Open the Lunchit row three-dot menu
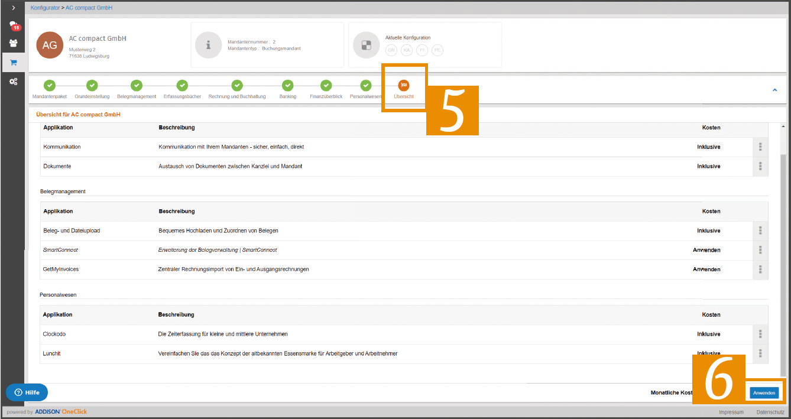Screen dimensions: 791x419 pyautogui.click(x=760, y=353)
